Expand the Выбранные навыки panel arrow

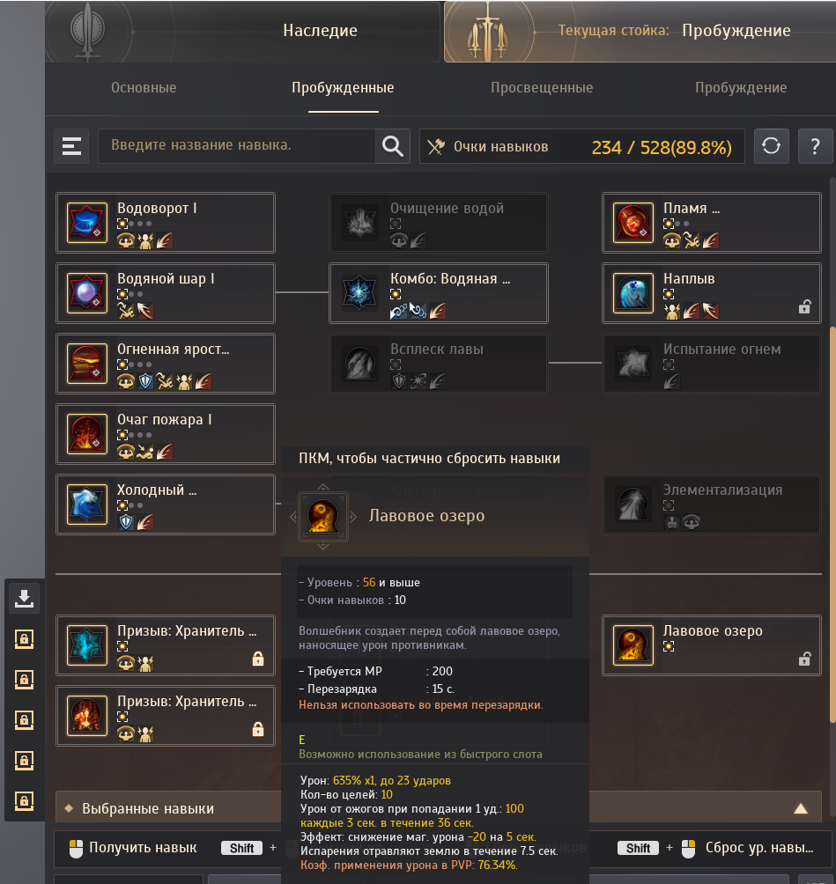point(801,809)
